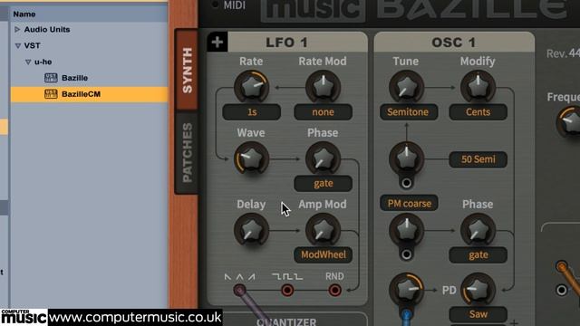Click the LFO 1 Rate Mod knob

[x=323, y=87]
